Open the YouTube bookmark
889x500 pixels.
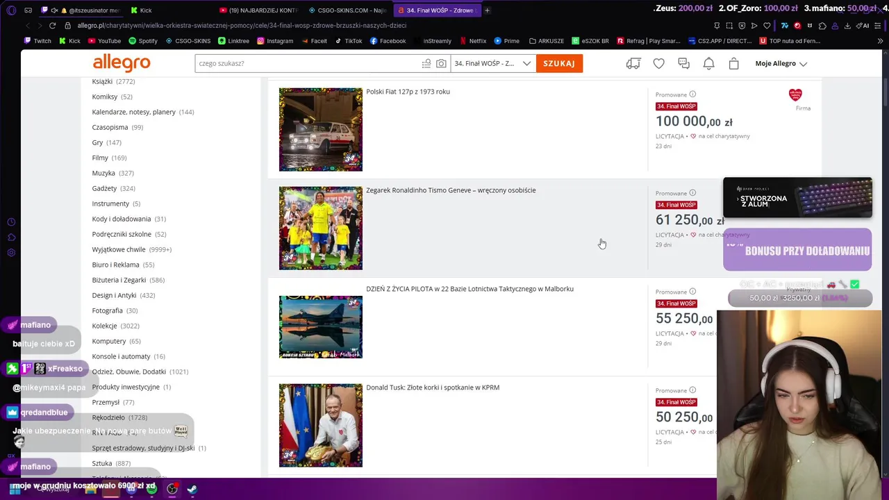[104, 41]
